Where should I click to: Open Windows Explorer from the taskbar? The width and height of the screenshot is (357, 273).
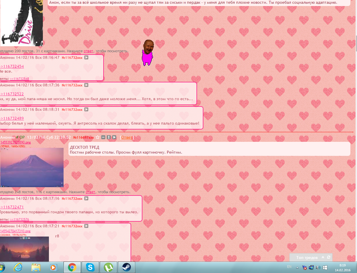(36, 268)
